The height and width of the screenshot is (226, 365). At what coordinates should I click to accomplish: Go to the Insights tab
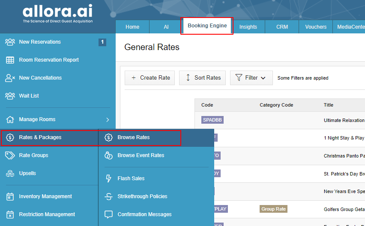point(248,27)
